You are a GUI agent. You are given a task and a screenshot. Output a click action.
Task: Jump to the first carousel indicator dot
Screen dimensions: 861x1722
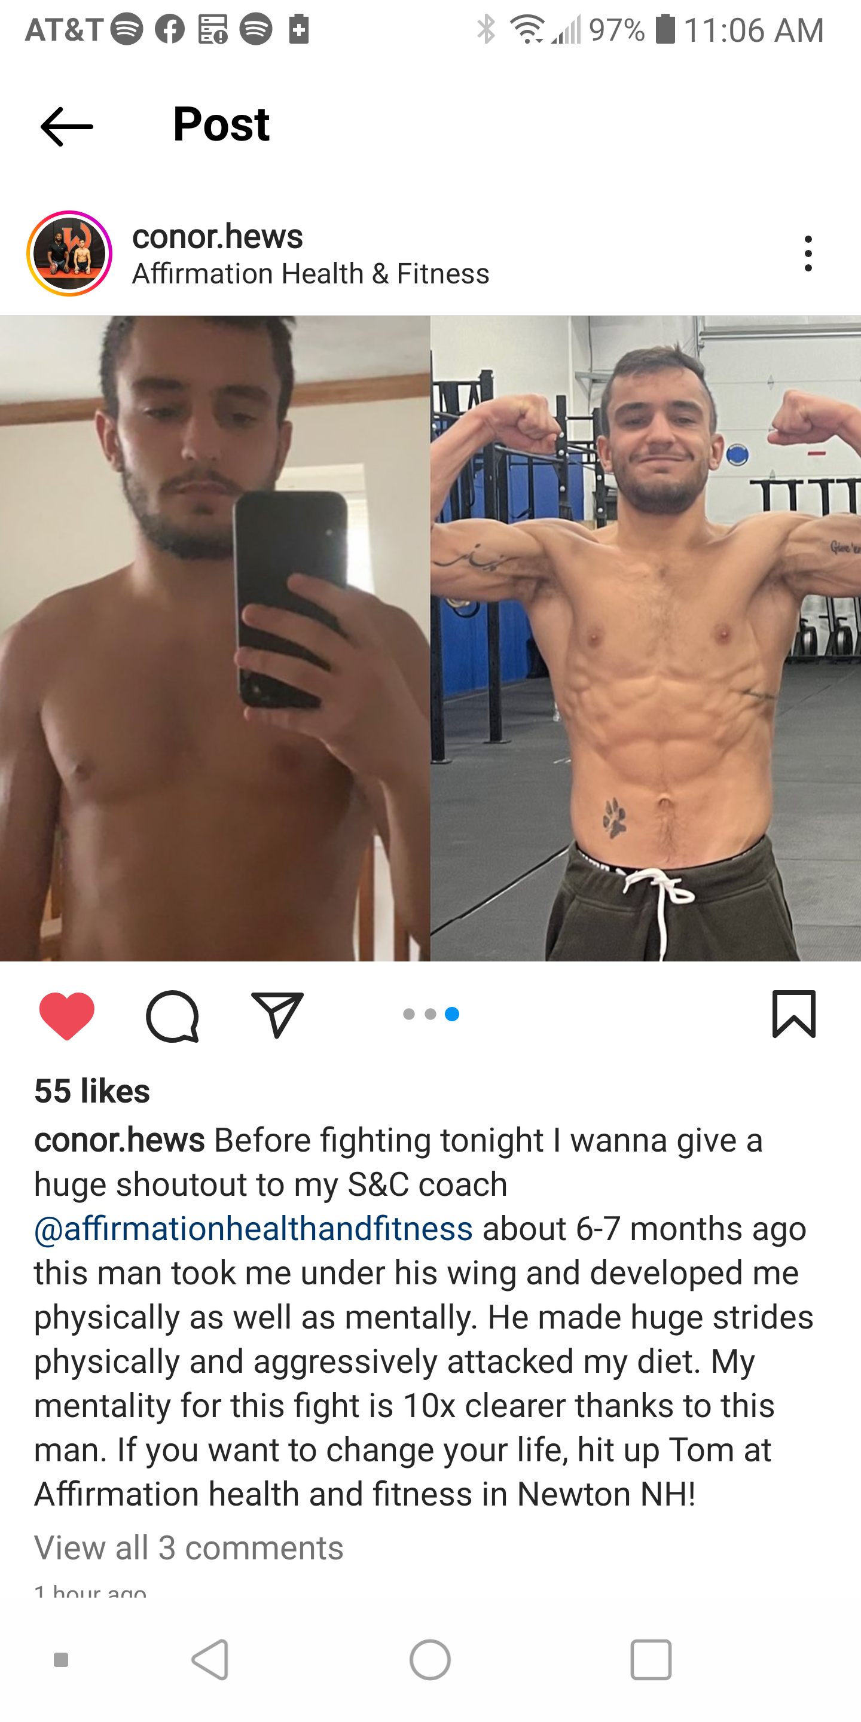[409, 1014]
